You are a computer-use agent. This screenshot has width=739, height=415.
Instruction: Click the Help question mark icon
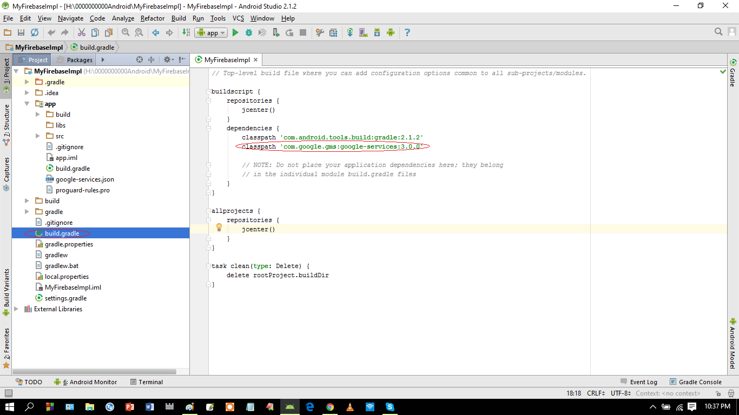click(x=407, y=33)
